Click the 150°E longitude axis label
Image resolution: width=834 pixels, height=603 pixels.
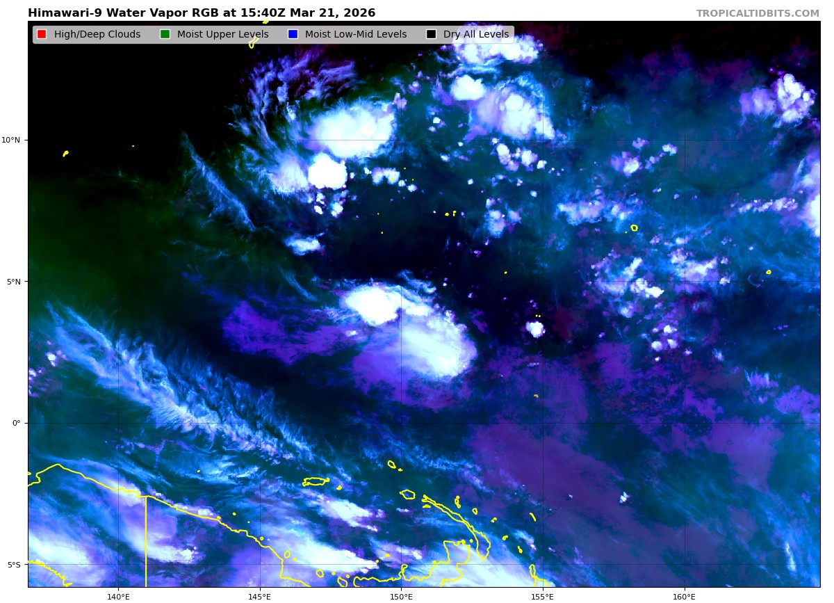tap(401, 597)
